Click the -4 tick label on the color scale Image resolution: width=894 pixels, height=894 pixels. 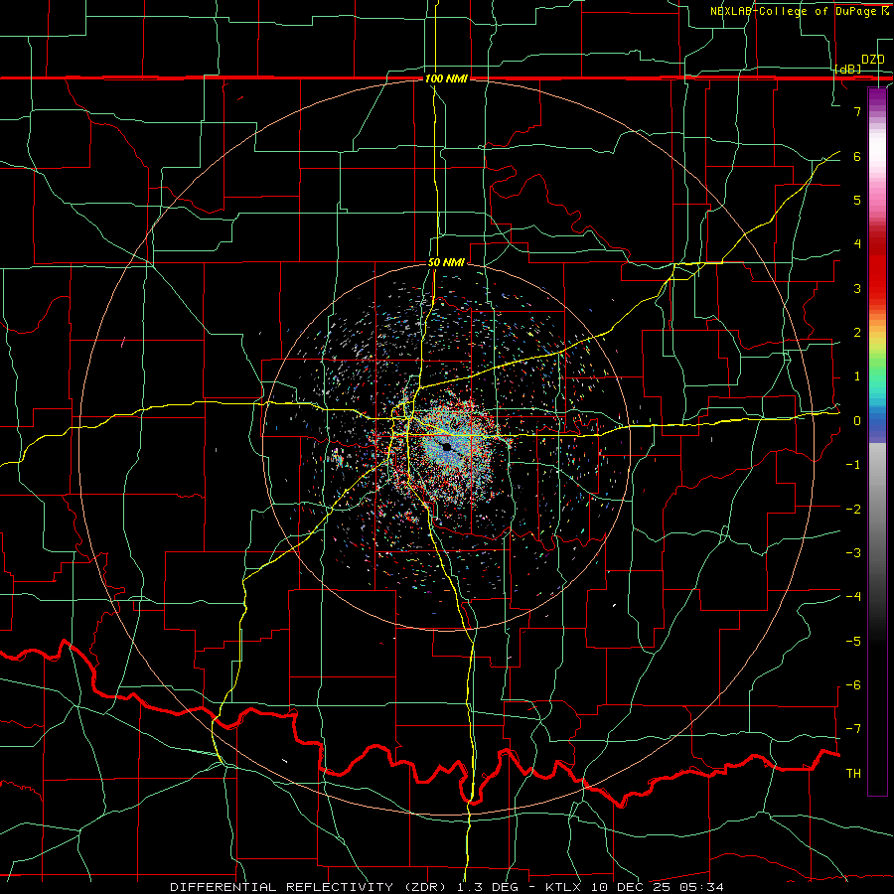[x=853, y=596]
